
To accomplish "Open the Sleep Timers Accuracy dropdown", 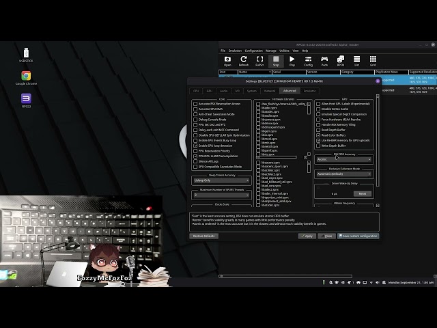I will point(221,180).
